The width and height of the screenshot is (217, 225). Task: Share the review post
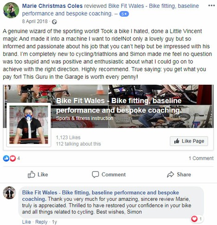179,175
